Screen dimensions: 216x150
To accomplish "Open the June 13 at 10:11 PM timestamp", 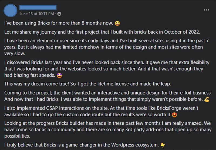I will point(37,14).
